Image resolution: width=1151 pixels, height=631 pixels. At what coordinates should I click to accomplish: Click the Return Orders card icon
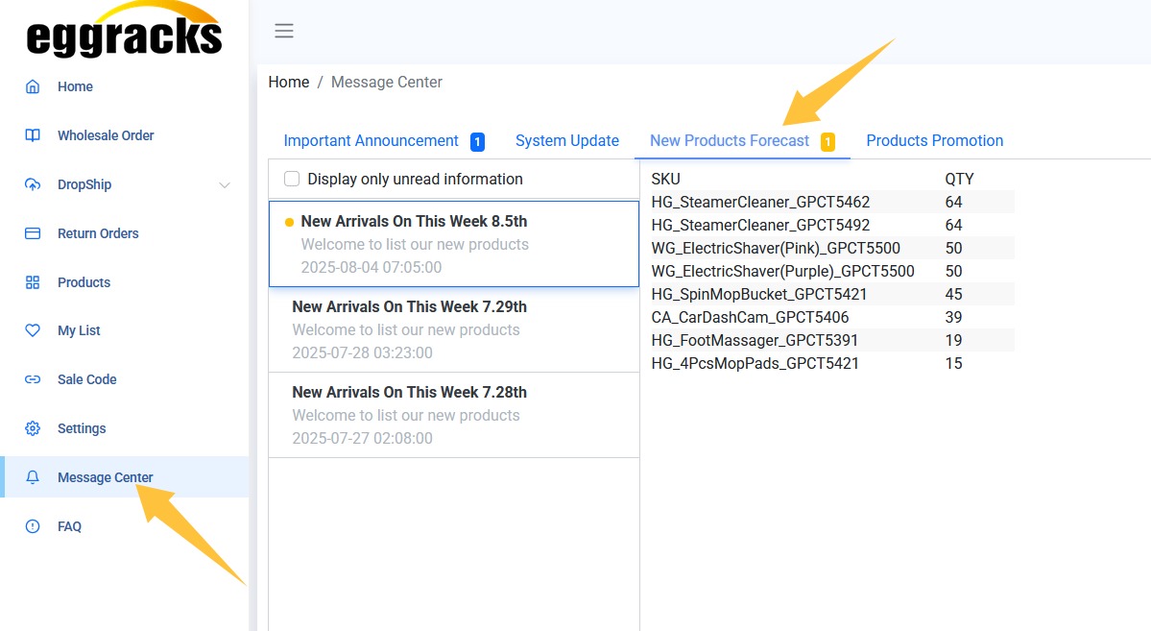tap(33, 233)
